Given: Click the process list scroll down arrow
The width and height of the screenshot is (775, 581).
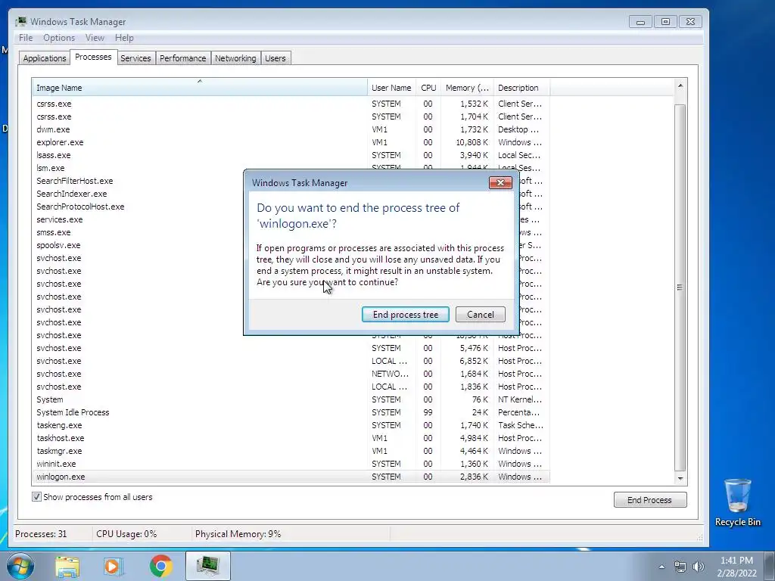Looking at the screenshot, I should click(x=680, y=478).
